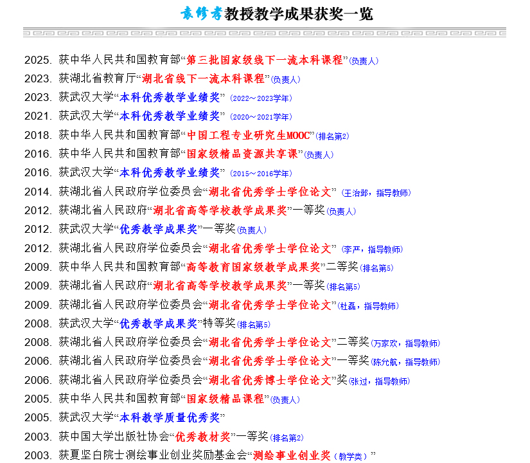Image resolution: width=530 pixels, height=463 pixels.
Task: Click the red text 国家级精品资源共享课
Action: click(242, 154)
